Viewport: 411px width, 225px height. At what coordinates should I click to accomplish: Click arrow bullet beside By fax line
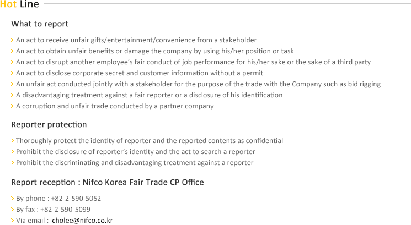pos(12,209)
